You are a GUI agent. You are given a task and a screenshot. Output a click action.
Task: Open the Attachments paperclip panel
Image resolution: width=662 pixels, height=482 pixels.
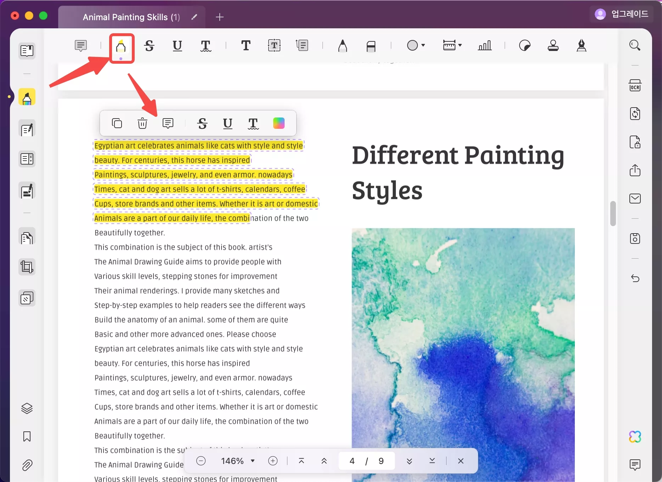27,465
